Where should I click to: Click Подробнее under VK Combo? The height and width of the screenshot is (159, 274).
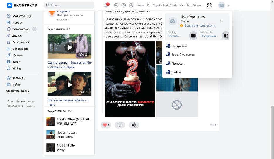click(208, 36)
